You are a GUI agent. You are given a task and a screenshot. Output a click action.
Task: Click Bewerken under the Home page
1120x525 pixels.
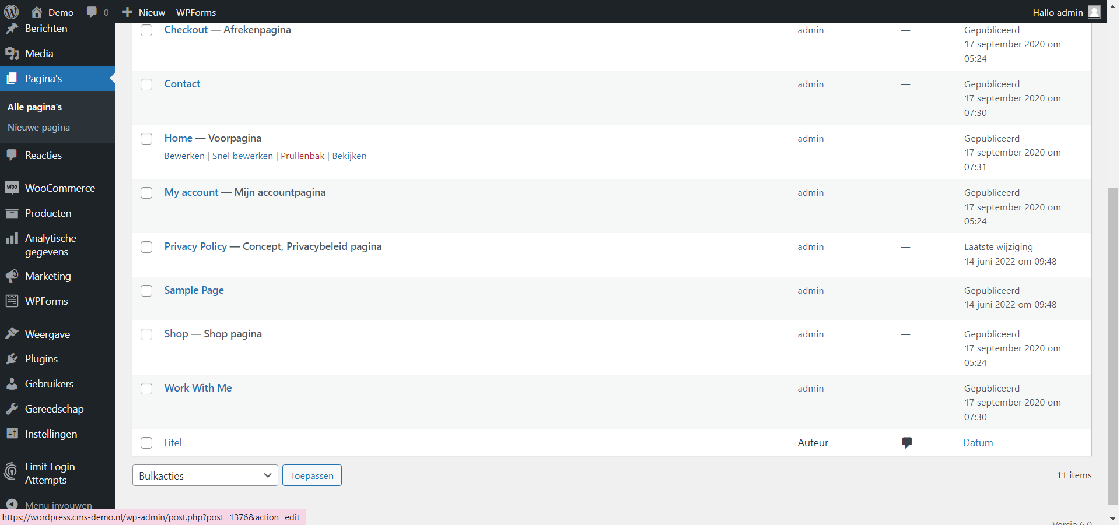coord(184,156)
